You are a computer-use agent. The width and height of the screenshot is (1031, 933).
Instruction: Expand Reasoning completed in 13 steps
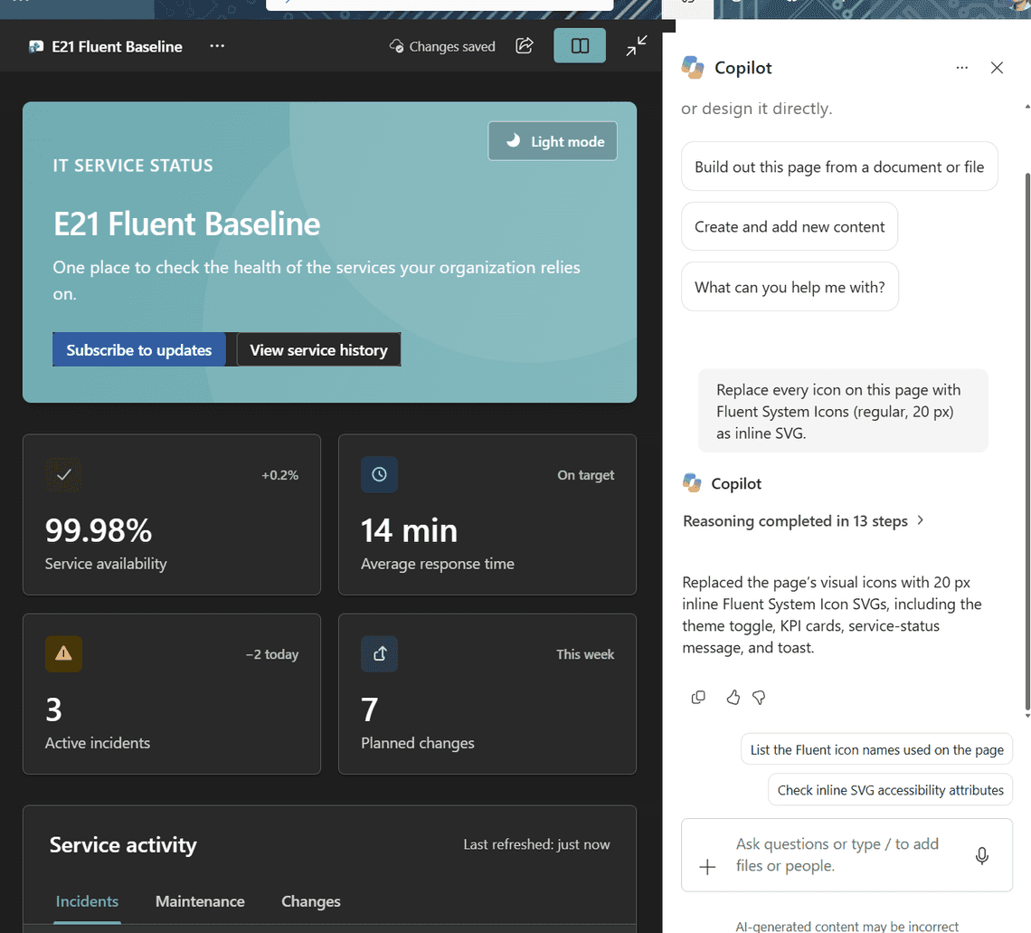point(803,520)
